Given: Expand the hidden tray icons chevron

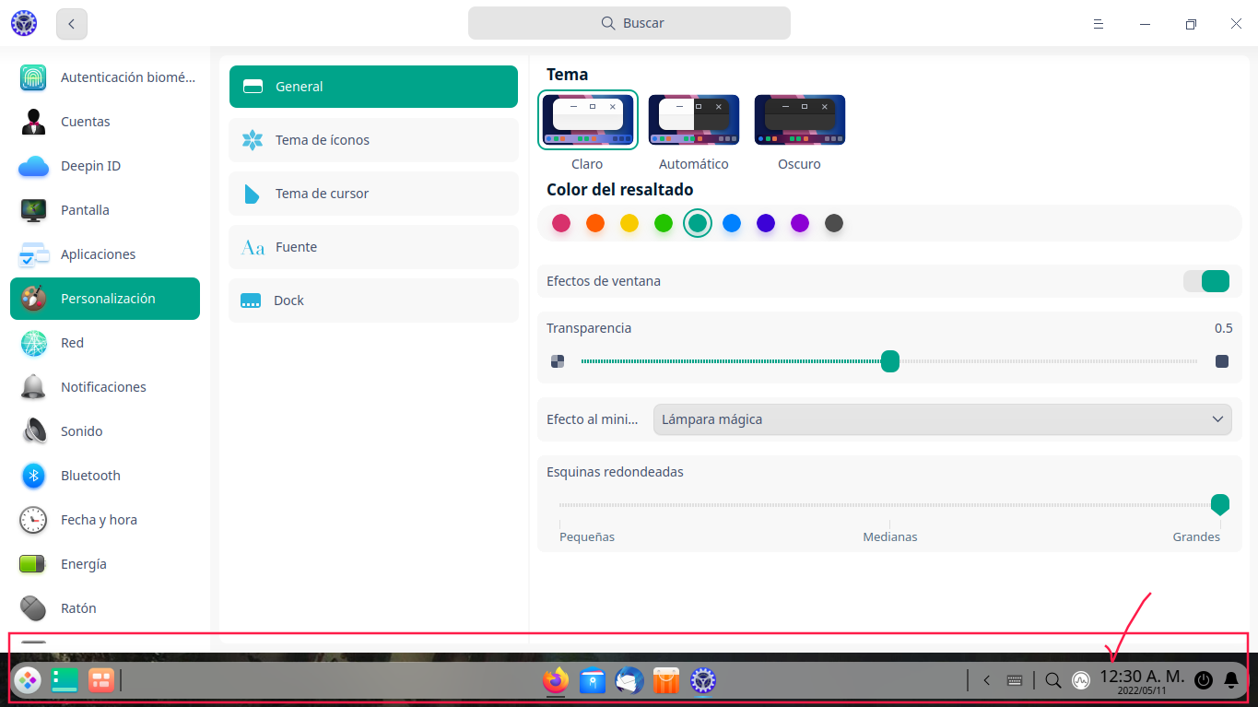Looking at the screenshot, I should coord(987,680).
